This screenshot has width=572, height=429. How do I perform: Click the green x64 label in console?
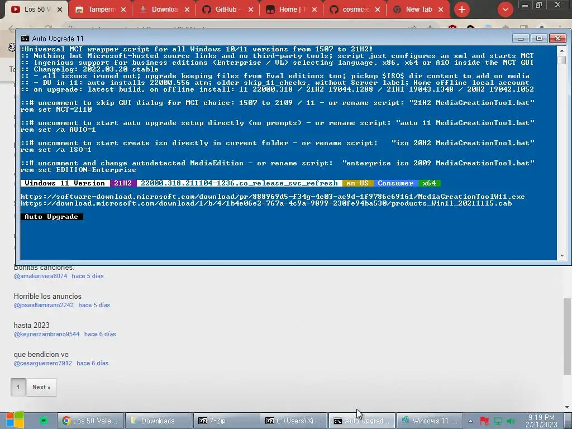(x=430, y=183)
